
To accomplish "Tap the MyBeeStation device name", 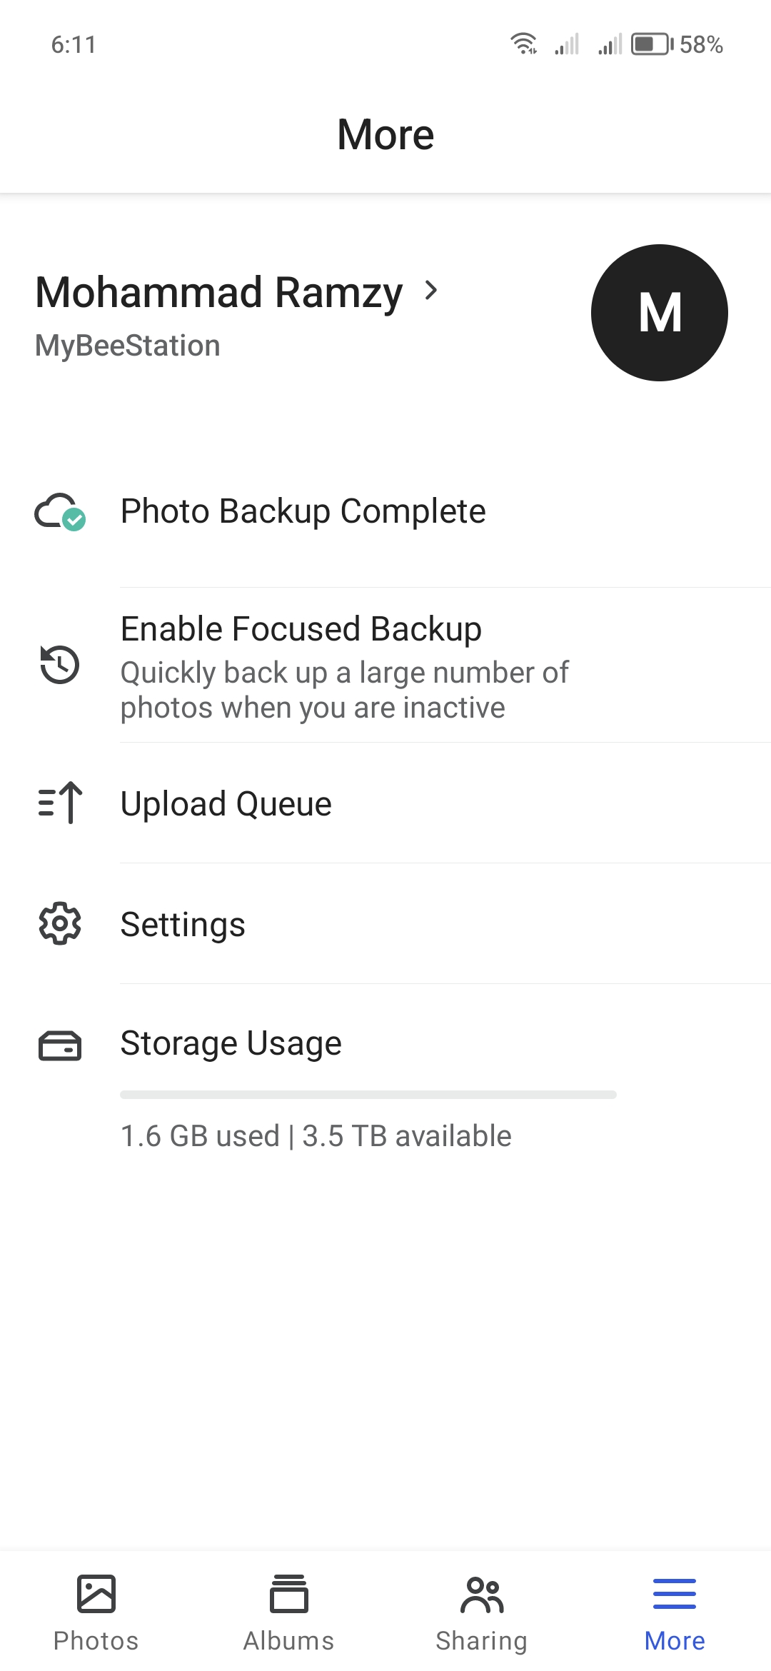I will point(128,346).
